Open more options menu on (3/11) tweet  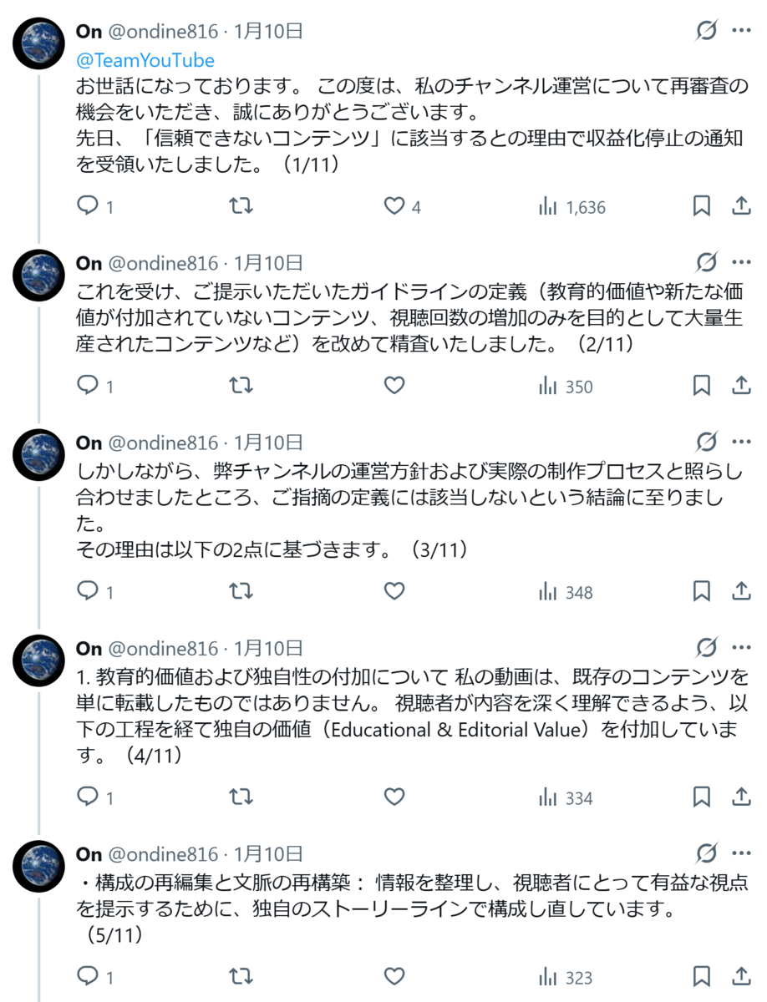[741, 443]
